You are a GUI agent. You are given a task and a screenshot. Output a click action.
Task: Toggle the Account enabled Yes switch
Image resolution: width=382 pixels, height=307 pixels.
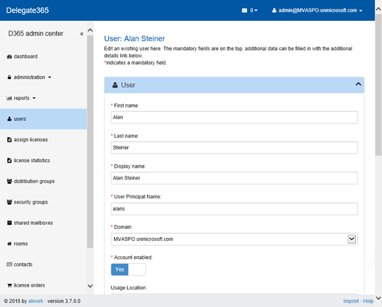click(128, 269)
